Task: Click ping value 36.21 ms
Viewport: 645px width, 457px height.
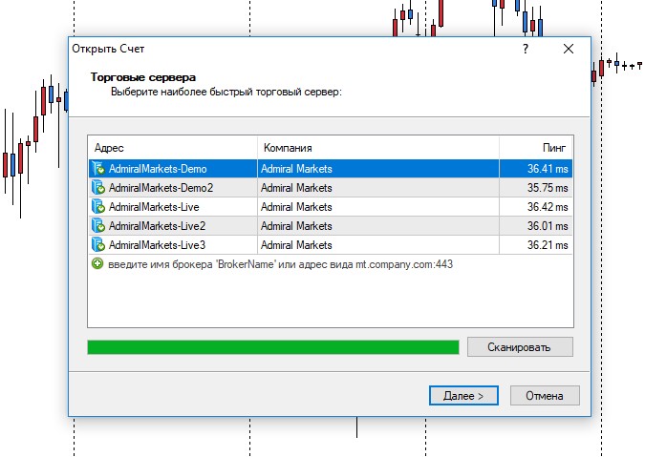Action: (548, 244)
